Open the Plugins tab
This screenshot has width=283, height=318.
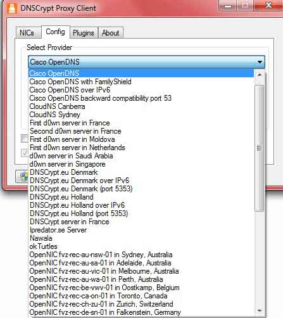tap(84, 33)
